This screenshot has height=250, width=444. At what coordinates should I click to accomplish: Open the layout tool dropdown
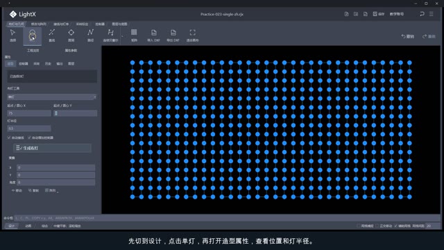coord(52,97)
